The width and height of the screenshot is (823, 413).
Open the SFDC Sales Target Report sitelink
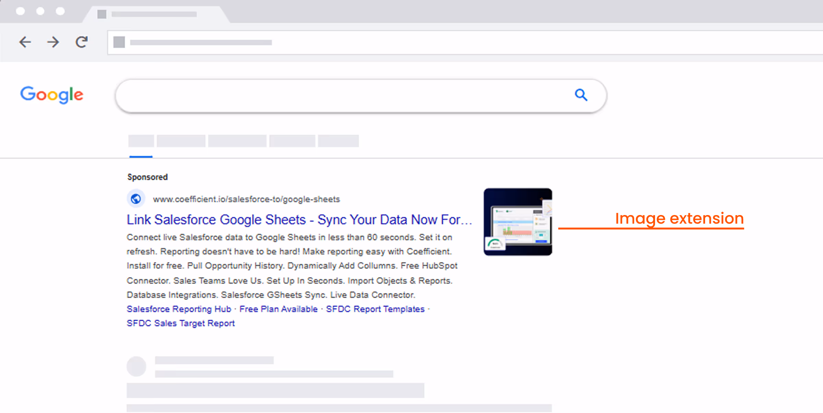(180, 323)
